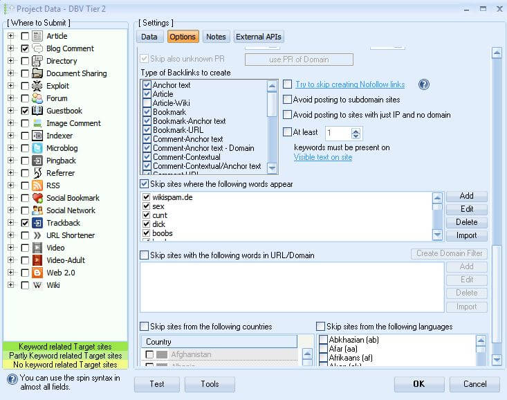The height and width of the screenshot is (400, 507).
Task: Click the RSS feed icon
Action: 37,185
